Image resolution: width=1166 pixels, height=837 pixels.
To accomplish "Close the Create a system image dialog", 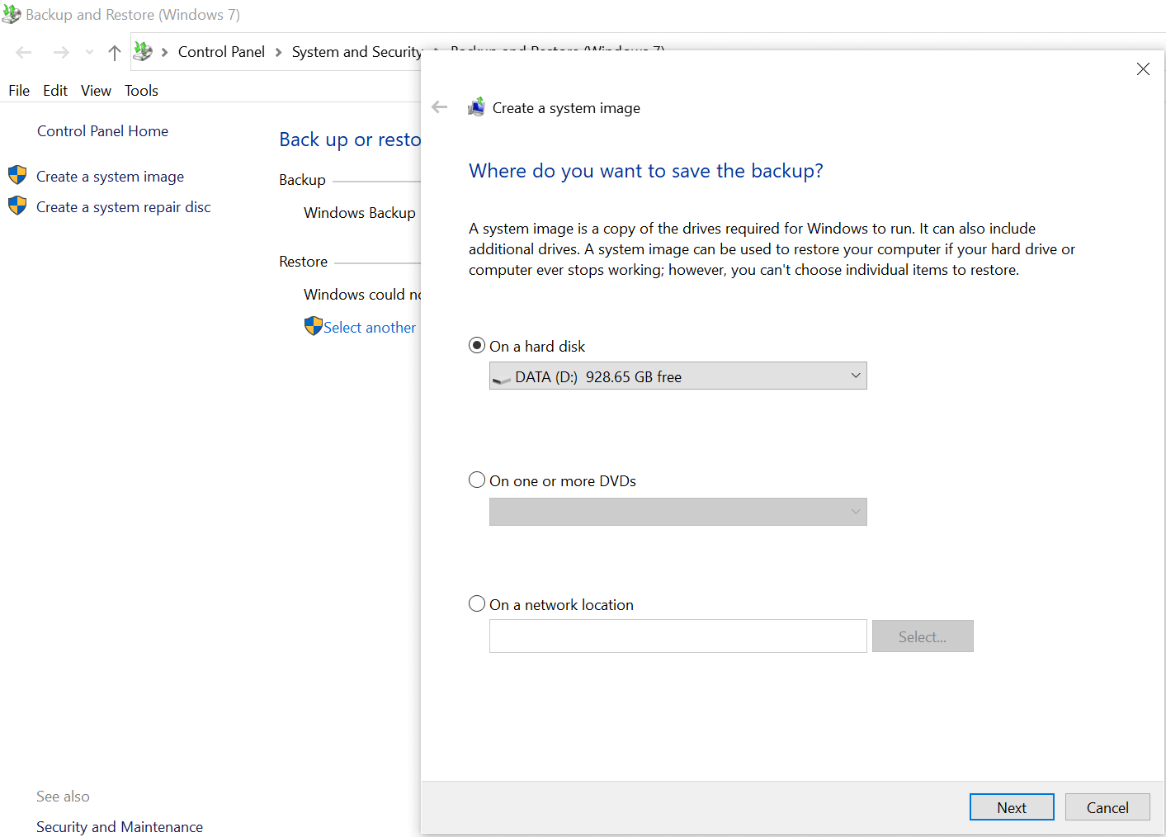I will tap(1143, 69).
